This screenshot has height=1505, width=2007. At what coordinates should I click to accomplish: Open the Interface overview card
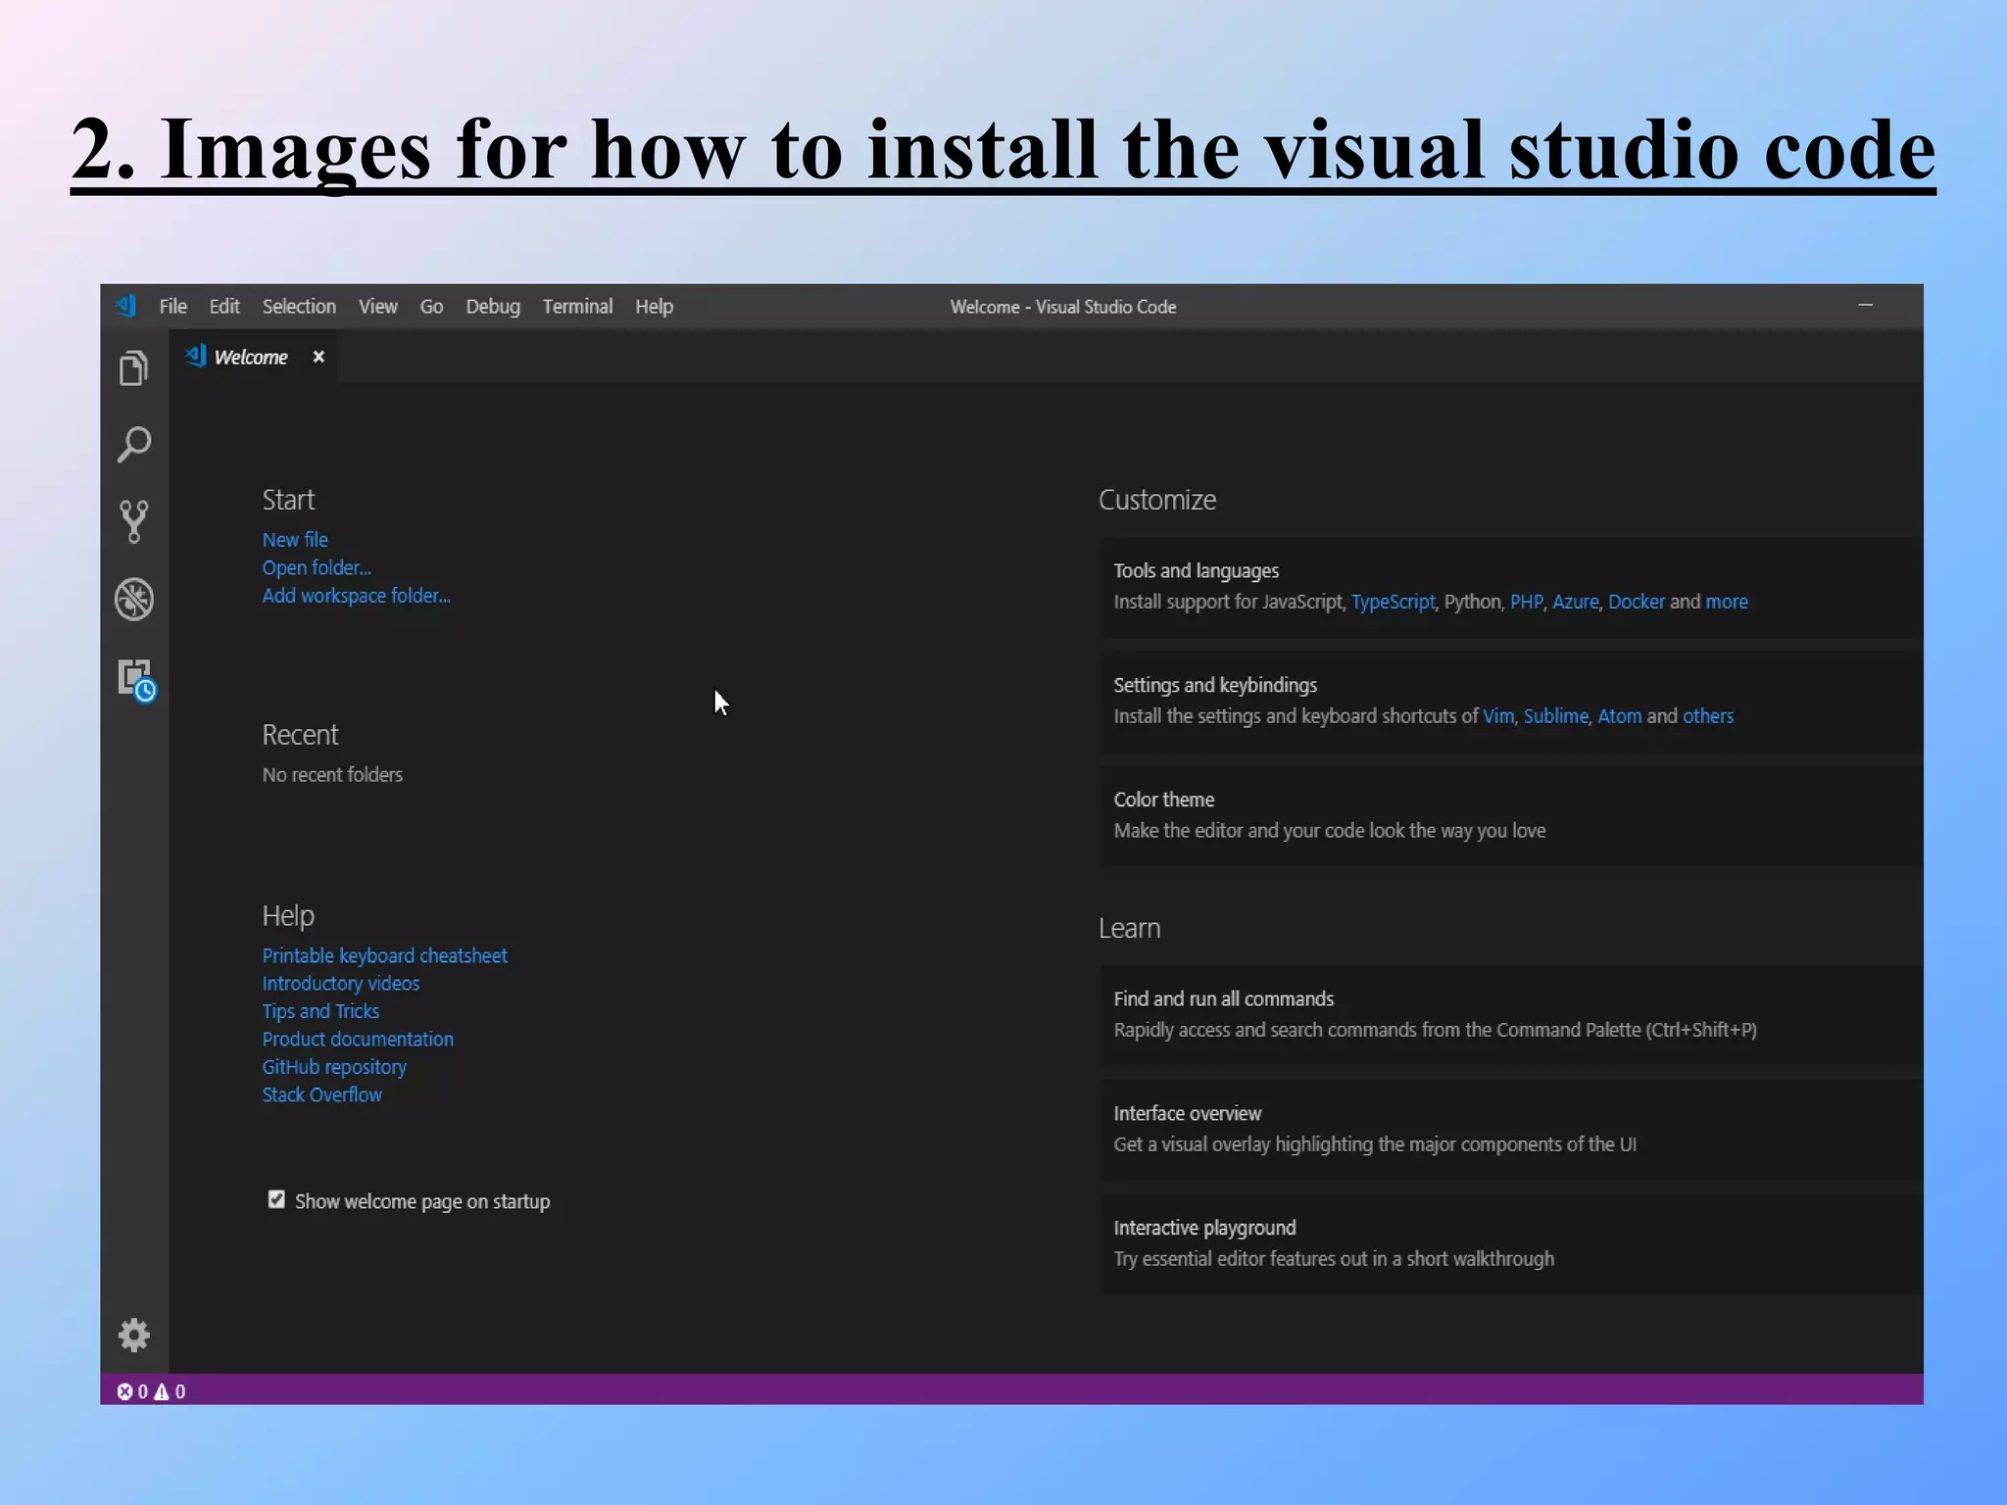coord(1511,1129)
